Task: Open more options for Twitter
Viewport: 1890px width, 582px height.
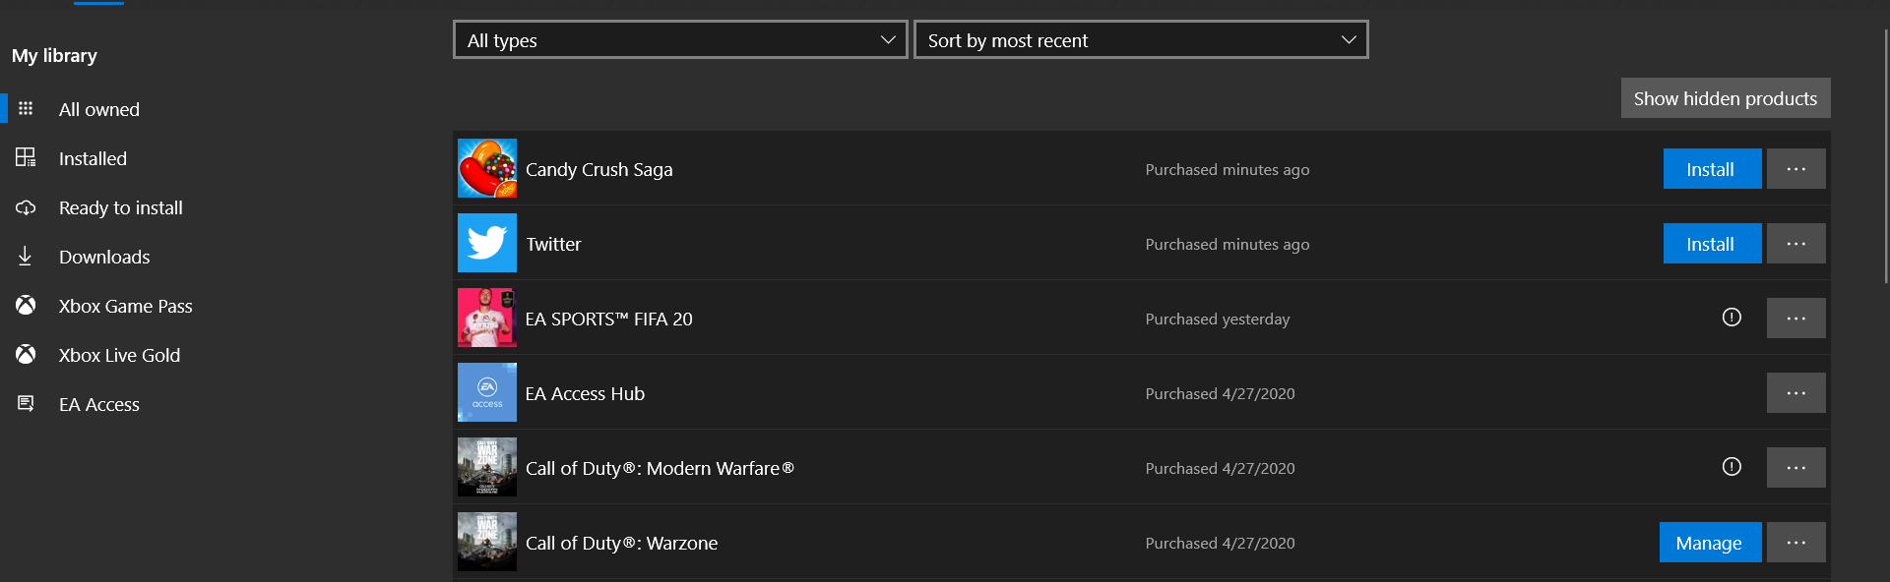Action: pos(1796,244)
